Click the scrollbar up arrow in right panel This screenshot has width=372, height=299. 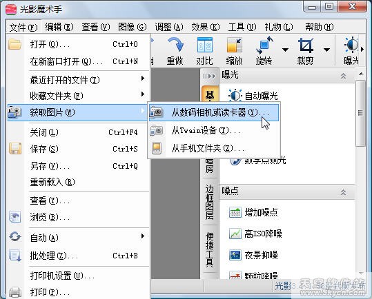(x=361, y=74)
